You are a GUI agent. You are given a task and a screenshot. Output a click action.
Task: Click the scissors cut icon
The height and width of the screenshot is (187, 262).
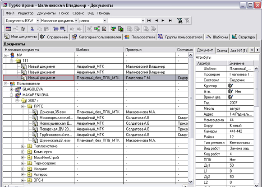(32, 29)
